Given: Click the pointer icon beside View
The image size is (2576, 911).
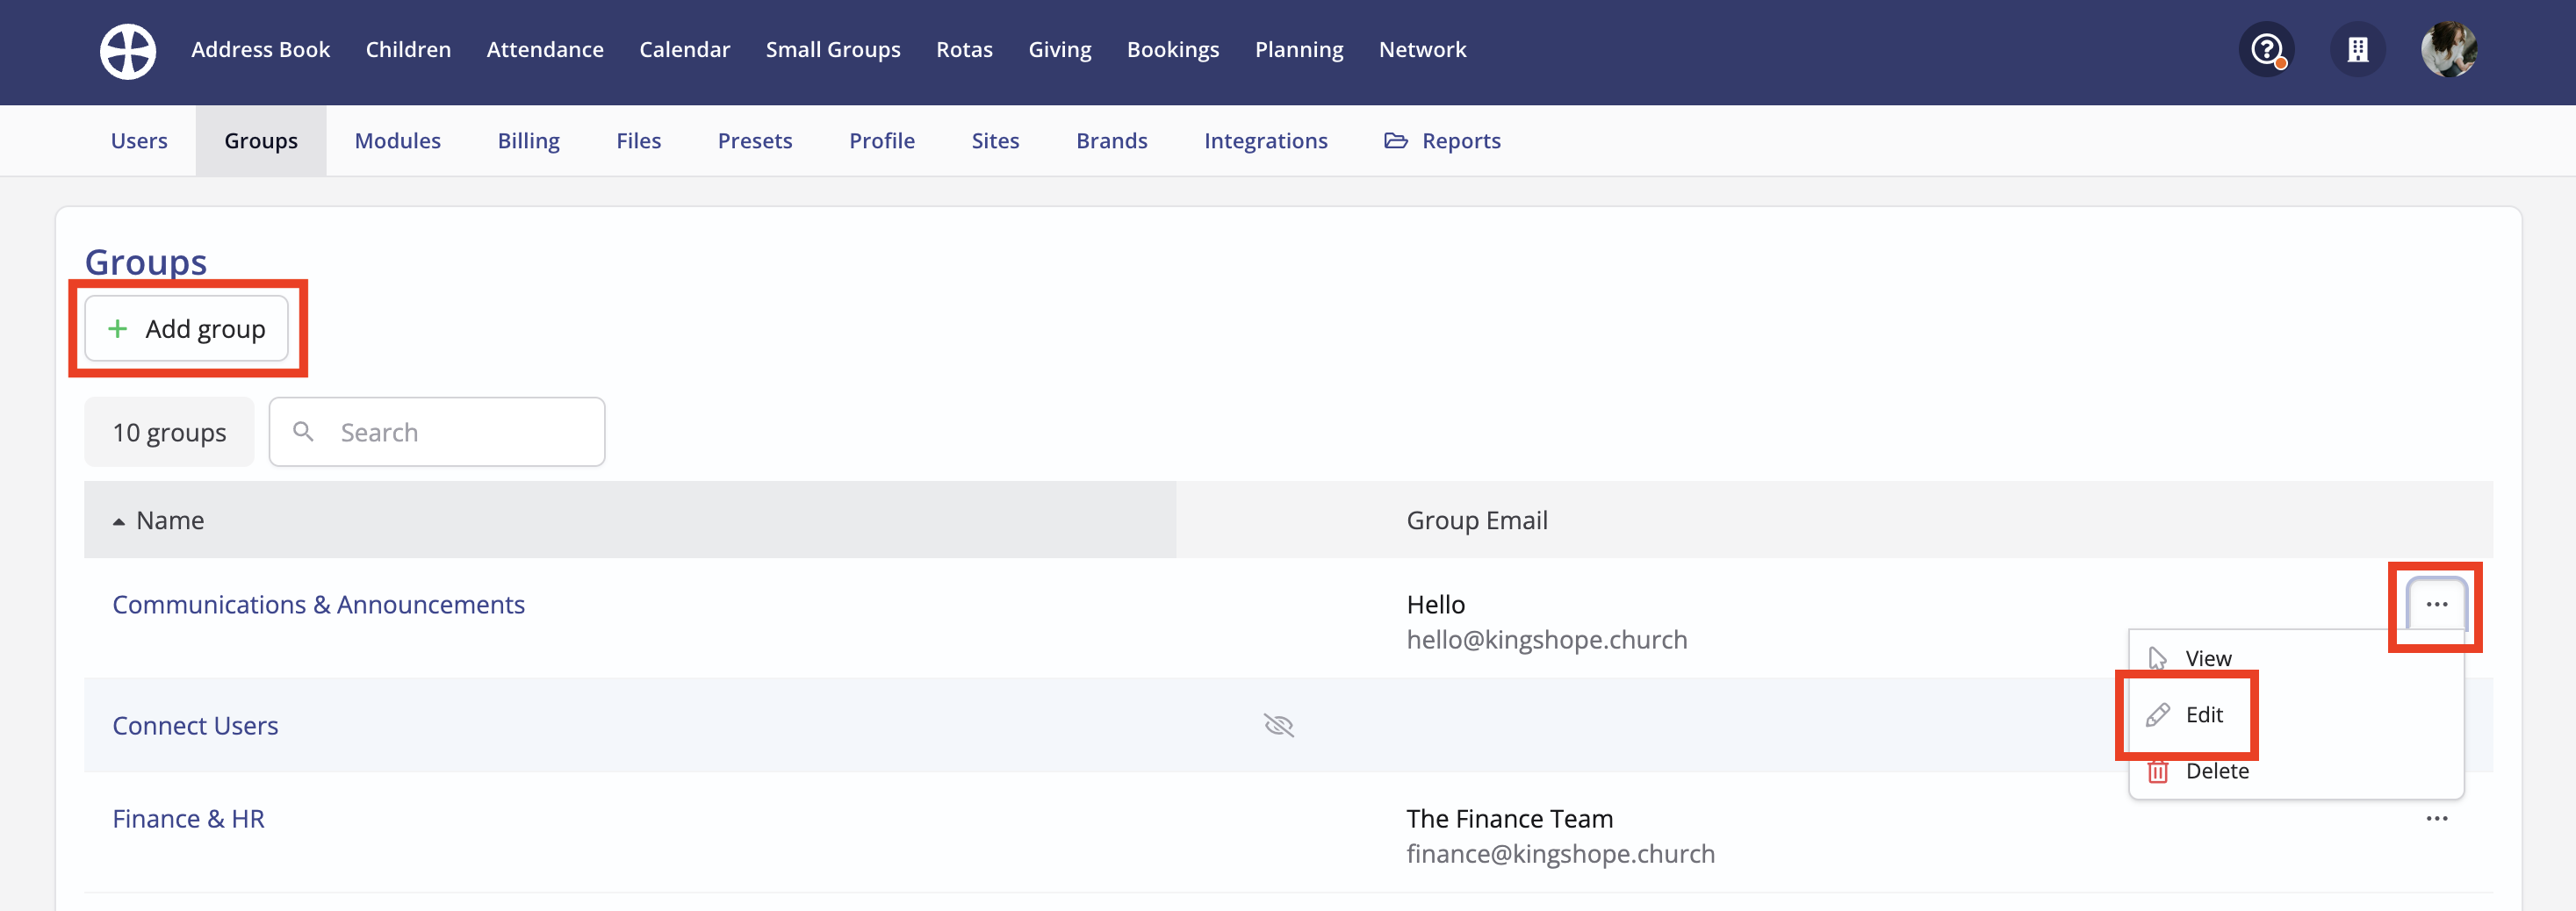Looking at the screenshot, I should pos(2158,658).
